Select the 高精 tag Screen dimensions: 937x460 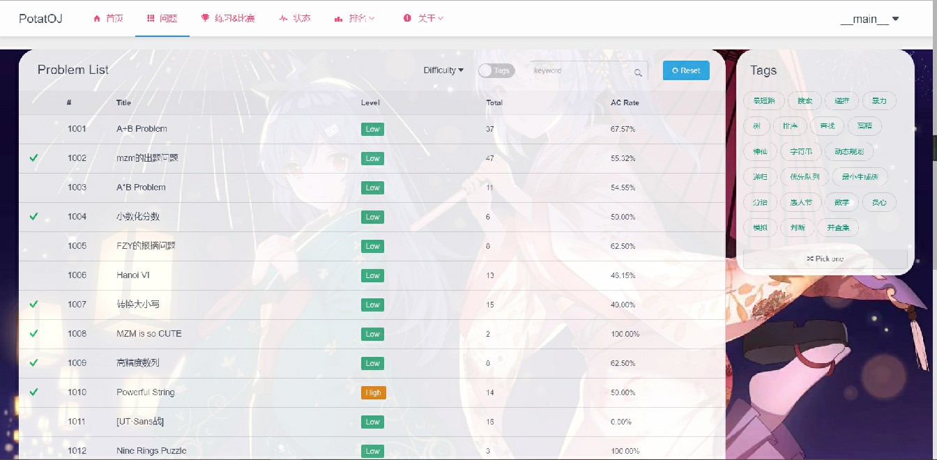point(864,126)
